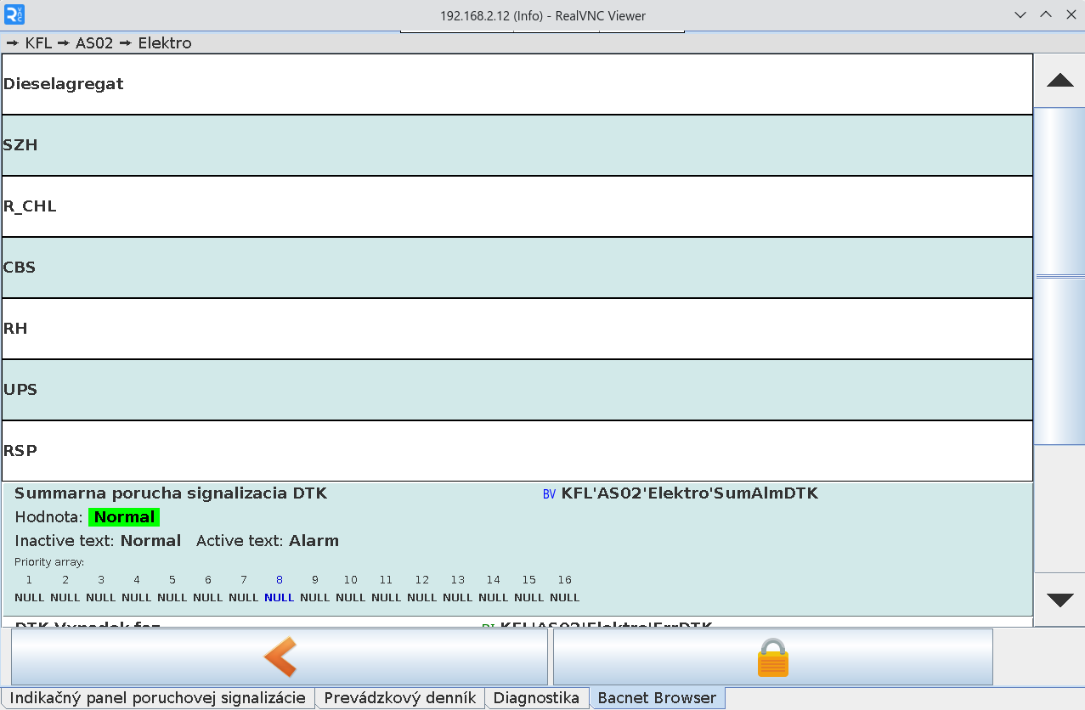Expand the CBS row
Screen dimensions: 1085x710
click(x=517, y=268)
